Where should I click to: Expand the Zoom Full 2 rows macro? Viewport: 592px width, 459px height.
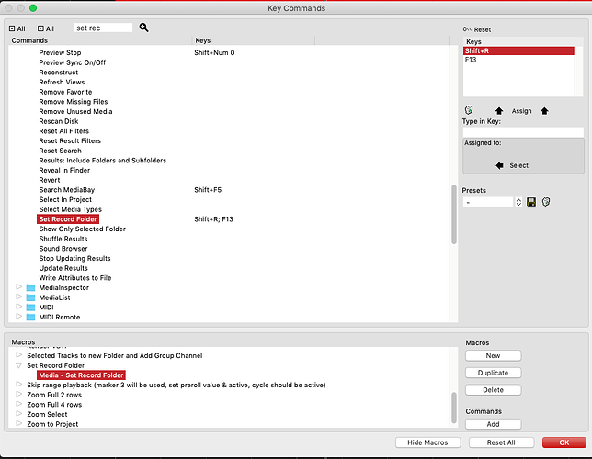click(19, 395)
